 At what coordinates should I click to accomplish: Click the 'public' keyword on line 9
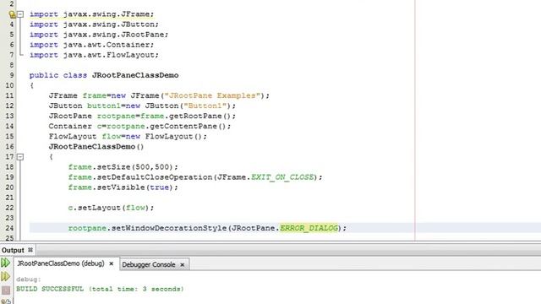tap(44, 75)
